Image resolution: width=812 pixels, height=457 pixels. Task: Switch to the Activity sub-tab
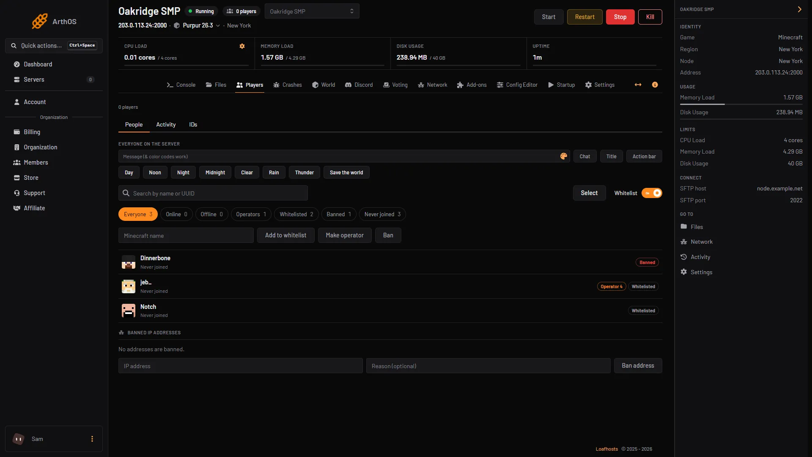point(166,124)
